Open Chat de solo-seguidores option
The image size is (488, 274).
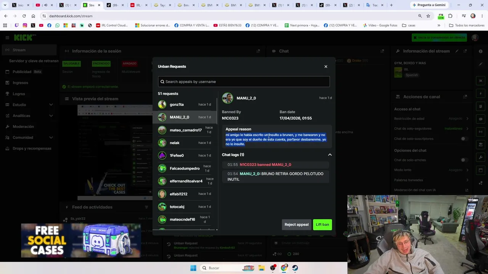(431, 129)
